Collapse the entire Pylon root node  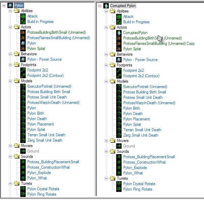[4, 5]
